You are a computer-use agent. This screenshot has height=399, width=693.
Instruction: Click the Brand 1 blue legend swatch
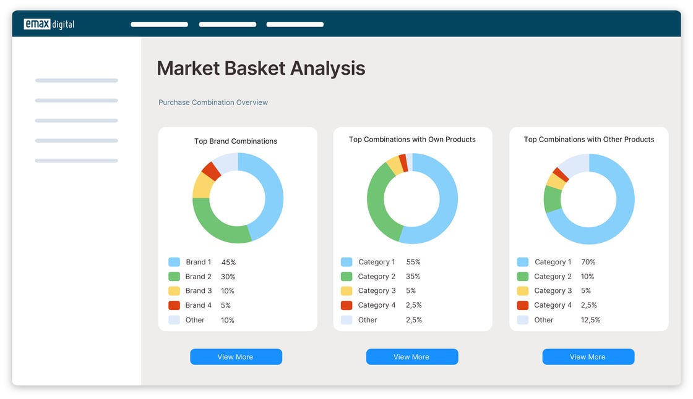(x=174, y=262)
